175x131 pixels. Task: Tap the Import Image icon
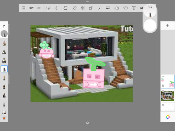(x=108, y=8)
